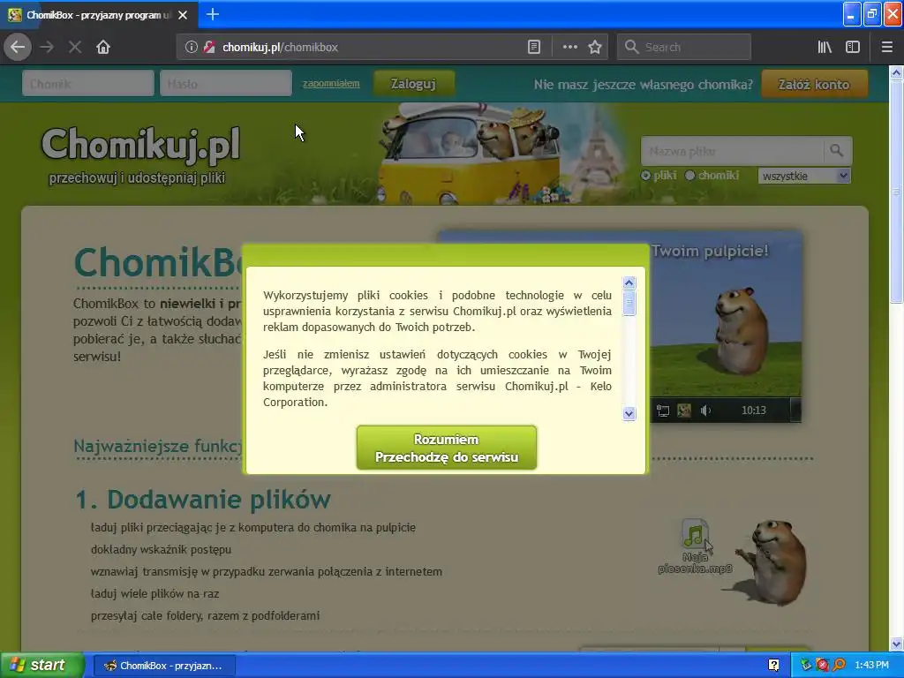Select the 'chomiki' radio option
This screenshot has width=904, height=678.
point(689,176)
